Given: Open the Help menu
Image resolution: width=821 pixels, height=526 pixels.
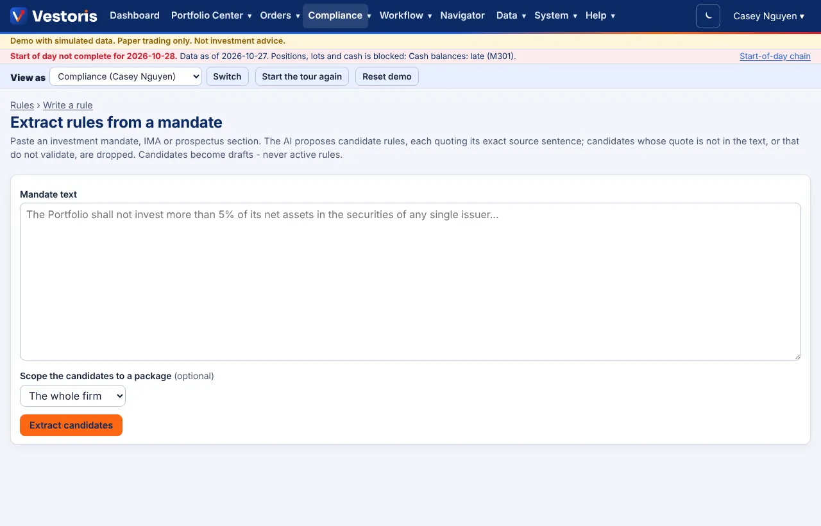Looking at the screenshot, I should coord(600,15).
